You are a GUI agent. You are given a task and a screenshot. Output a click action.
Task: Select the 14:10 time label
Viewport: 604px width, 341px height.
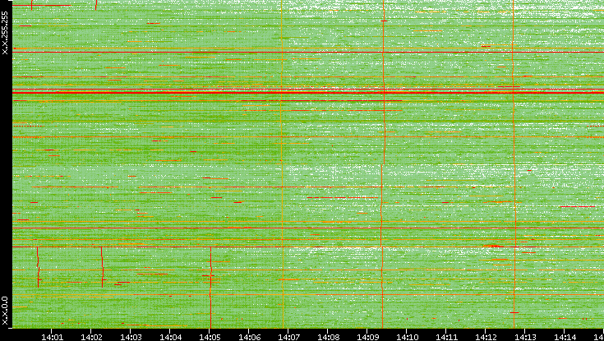408,335
